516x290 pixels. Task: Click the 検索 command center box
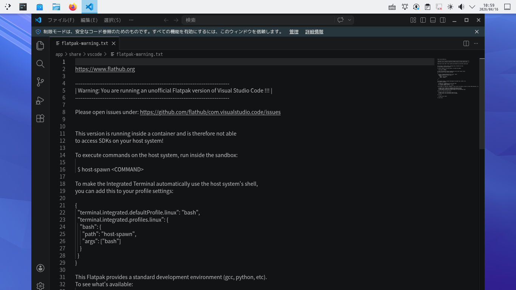tap(258, 20)
